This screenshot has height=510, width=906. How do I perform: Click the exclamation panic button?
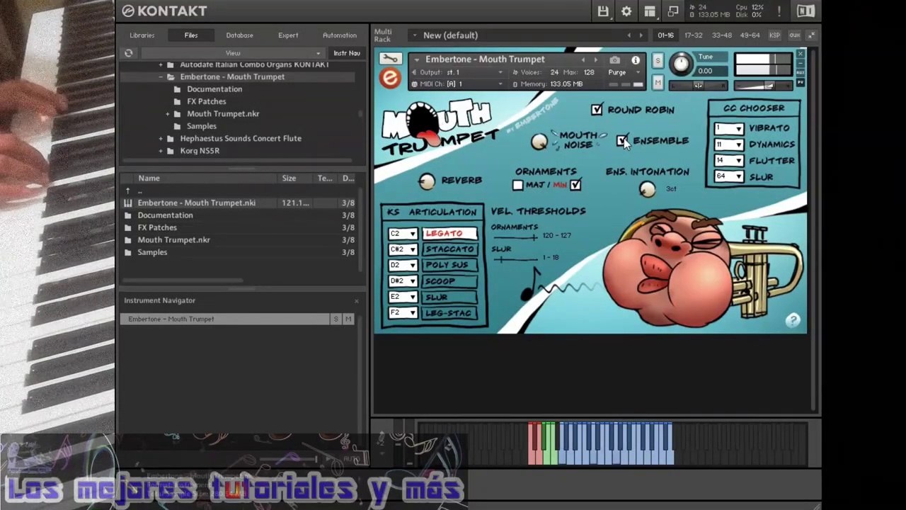[x=779, y=11]
